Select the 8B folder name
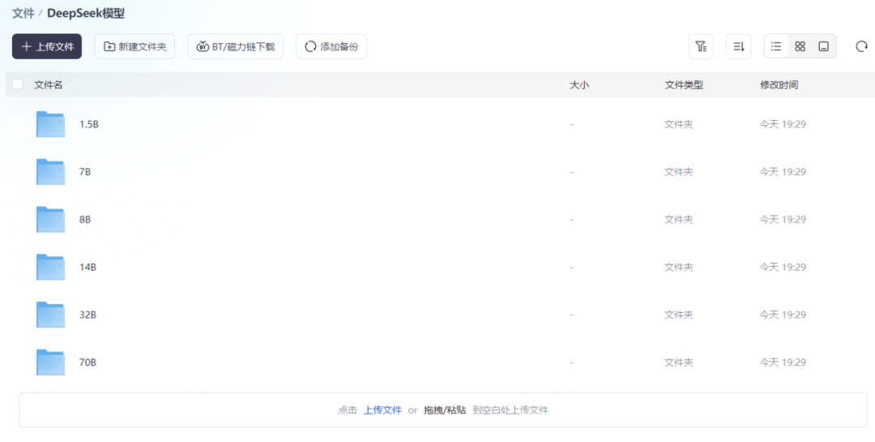 click(x=85, y=219)
